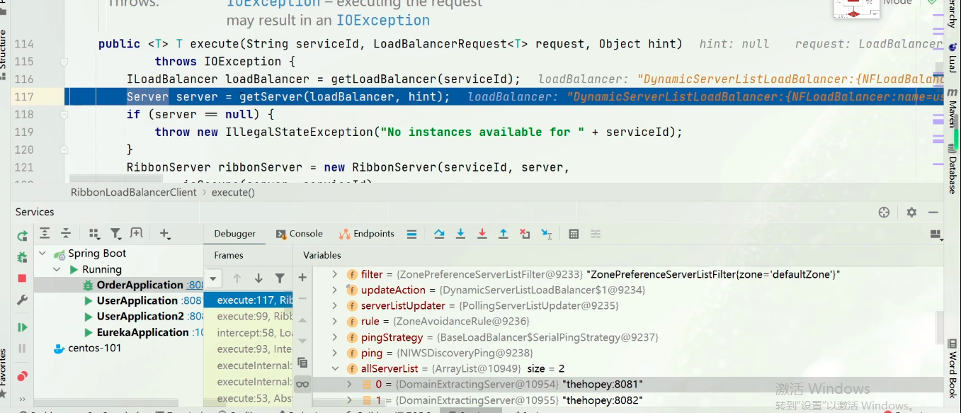The image size is (961, 413).
Task: Select the execute:99 stack frame
Action: pyautogui.click(x=248, y=317)
